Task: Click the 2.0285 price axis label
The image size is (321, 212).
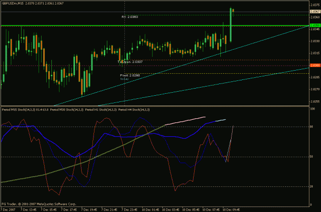Action: point(315,77)
